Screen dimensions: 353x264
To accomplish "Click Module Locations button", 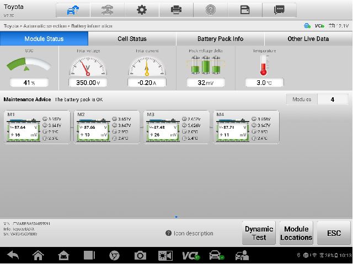I will [x=296, y=233].
